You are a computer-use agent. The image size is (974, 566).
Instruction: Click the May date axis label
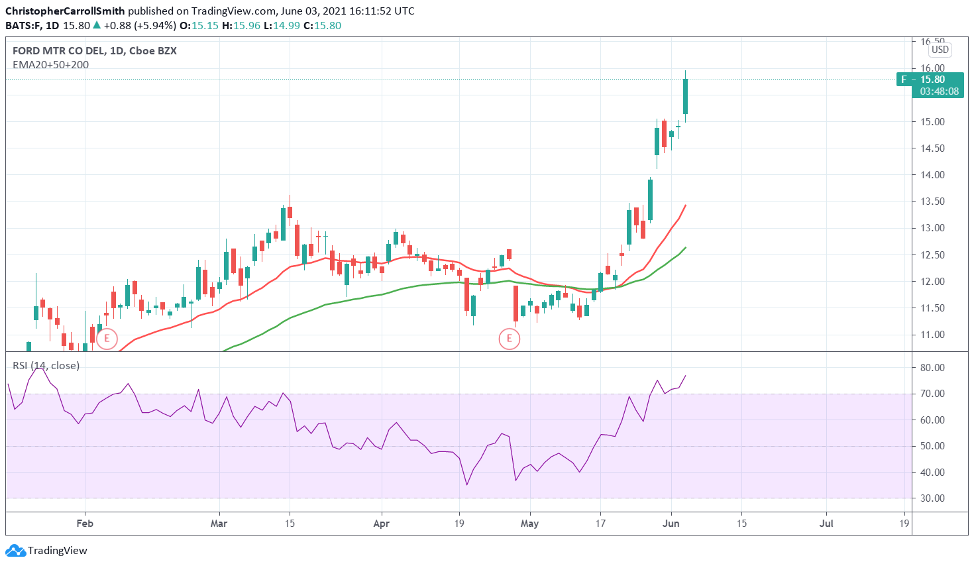pyautogui.click(x=530, y=524)
